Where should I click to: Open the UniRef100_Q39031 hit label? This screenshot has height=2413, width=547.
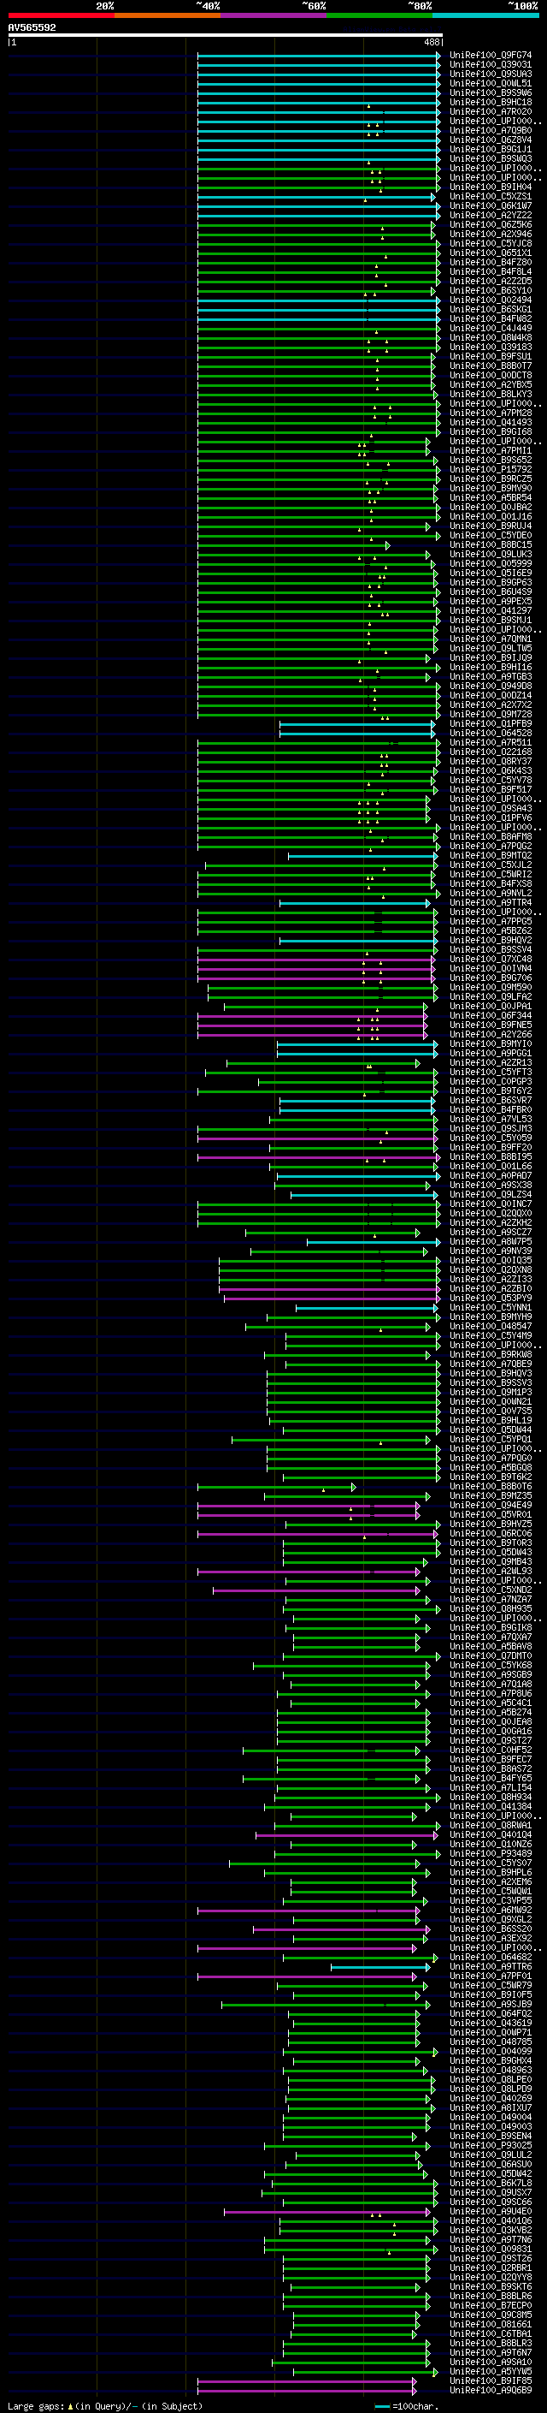491,65
